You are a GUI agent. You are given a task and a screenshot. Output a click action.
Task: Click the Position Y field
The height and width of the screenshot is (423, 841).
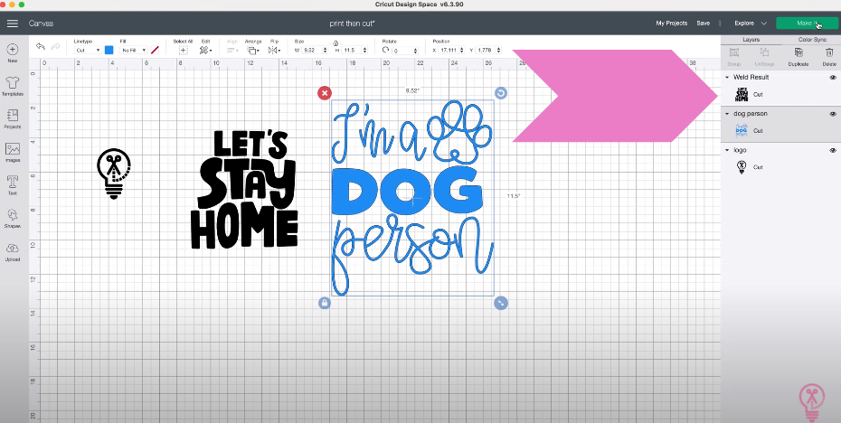(x=486, y=50)
